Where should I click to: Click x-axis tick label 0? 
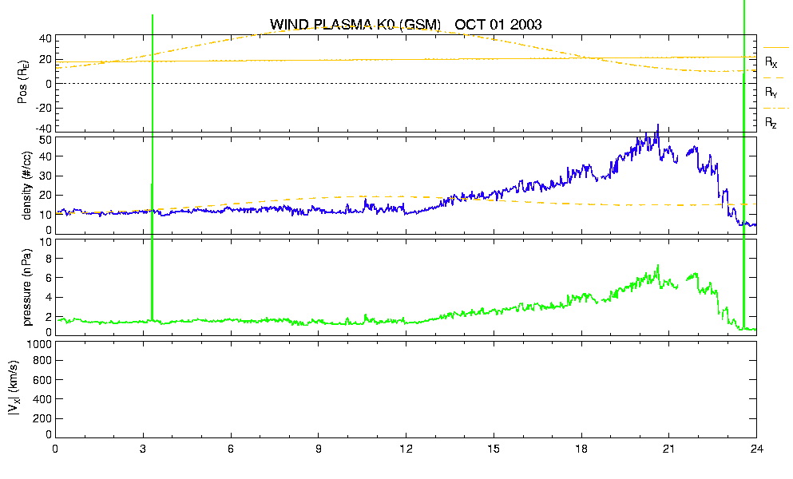point(55,449)
